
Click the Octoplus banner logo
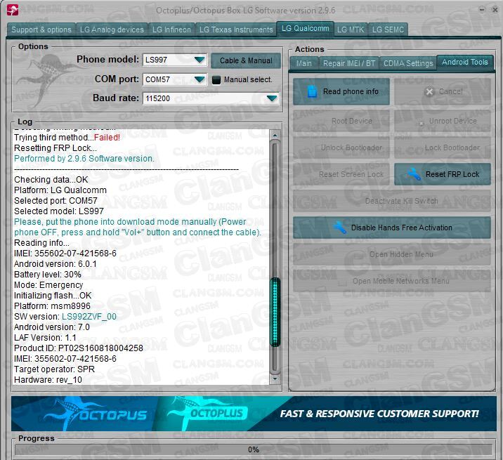208,412
